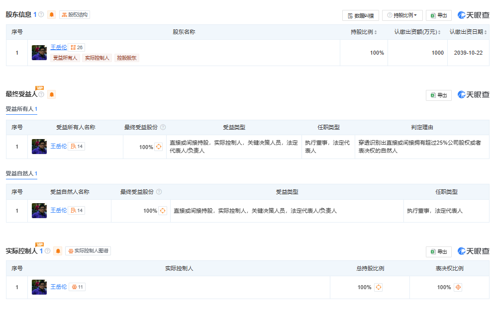Click the bell alert icon beside 股东信息
494x311 pixels.
[x=52, y=15]
